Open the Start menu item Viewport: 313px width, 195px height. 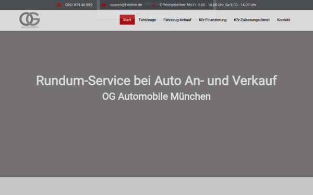[127, 20]
